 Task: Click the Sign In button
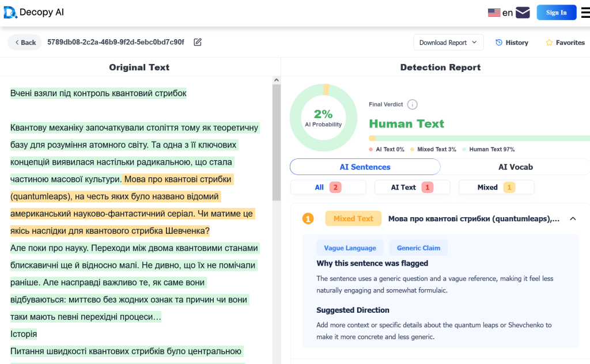556,13
